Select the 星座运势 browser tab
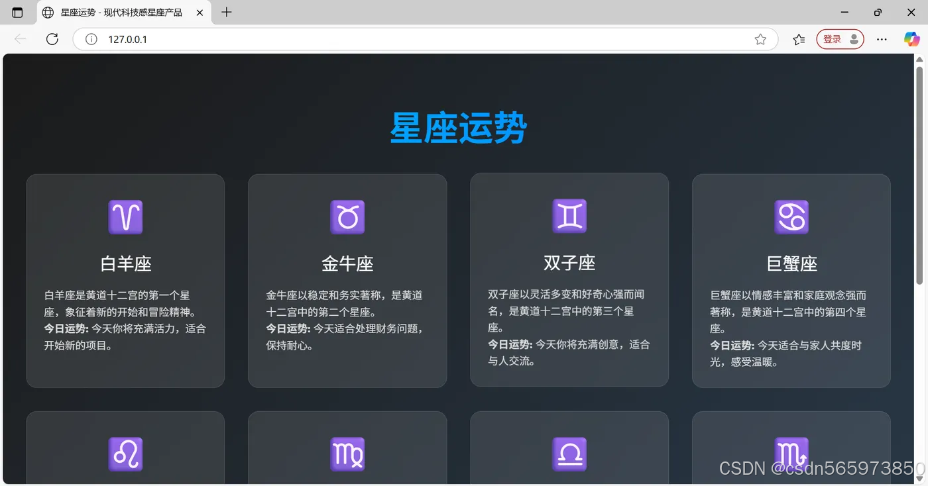Image resolution: width=928 pixels, height=486 pixels. pyautogui.click(x=123, y=13)
